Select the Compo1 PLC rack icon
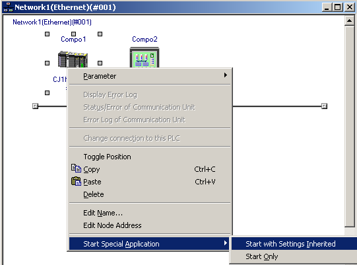Screen dimensions: 357x265 (x=73, y=59)
